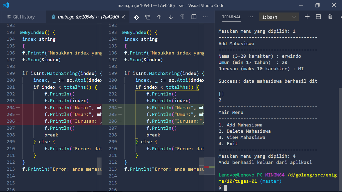
Task: Open the panel overflow ellipsis next to TERMINAL
Action: (251, 17)
